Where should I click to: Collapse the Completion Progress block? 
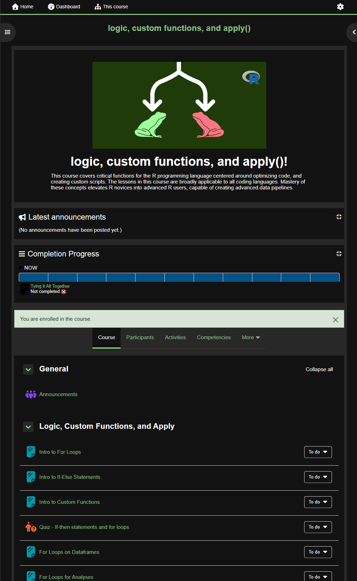pyautogui.click(x=339, y=254)
